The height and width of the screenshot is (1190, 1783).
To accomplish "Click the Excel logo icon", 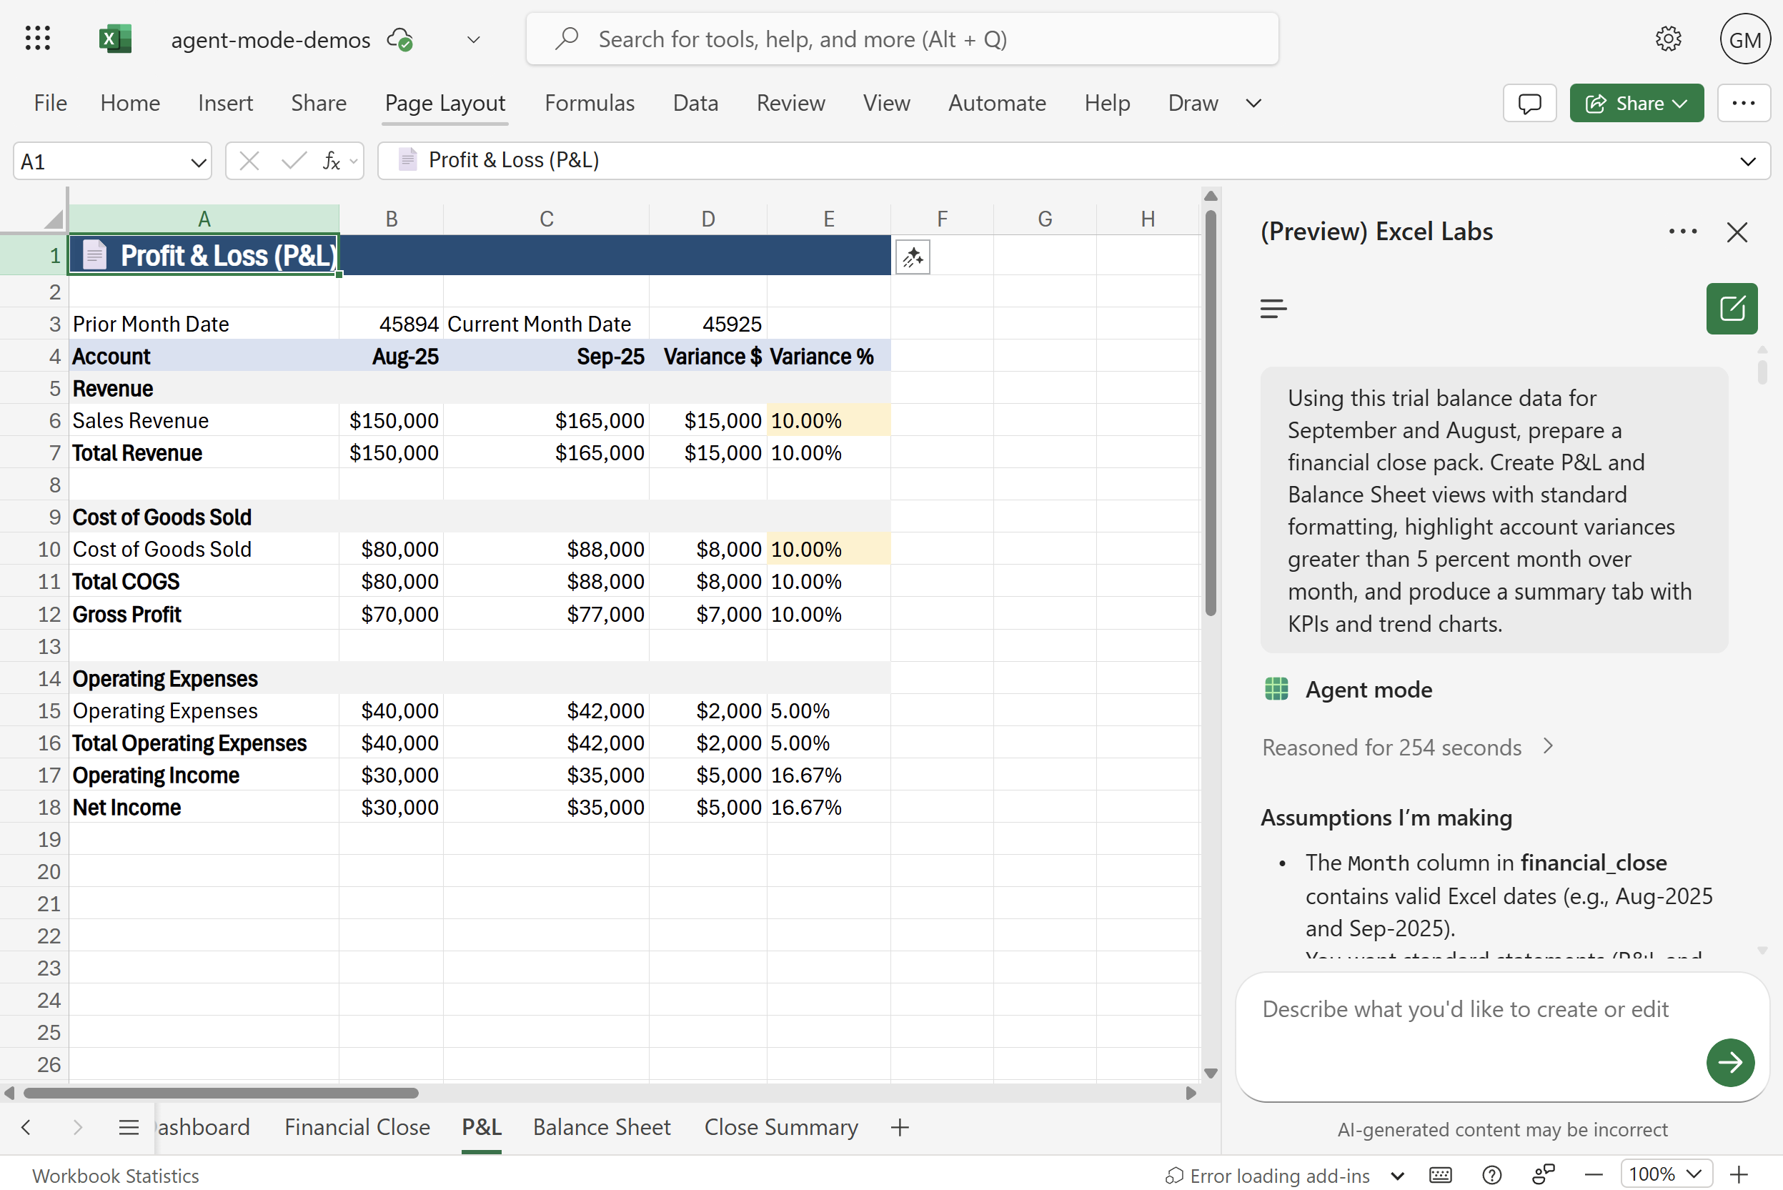I will tap(115, 39).
